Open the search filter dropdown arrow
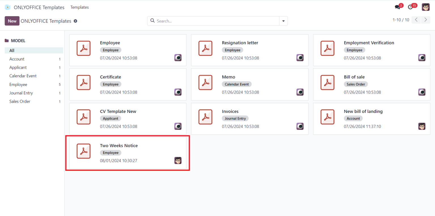Viewport: 435px width, 216px height. [x=283, y=21]
